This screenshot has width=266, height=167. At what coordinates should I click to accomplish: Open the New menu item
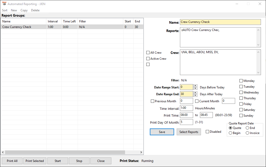pos(14,10)
